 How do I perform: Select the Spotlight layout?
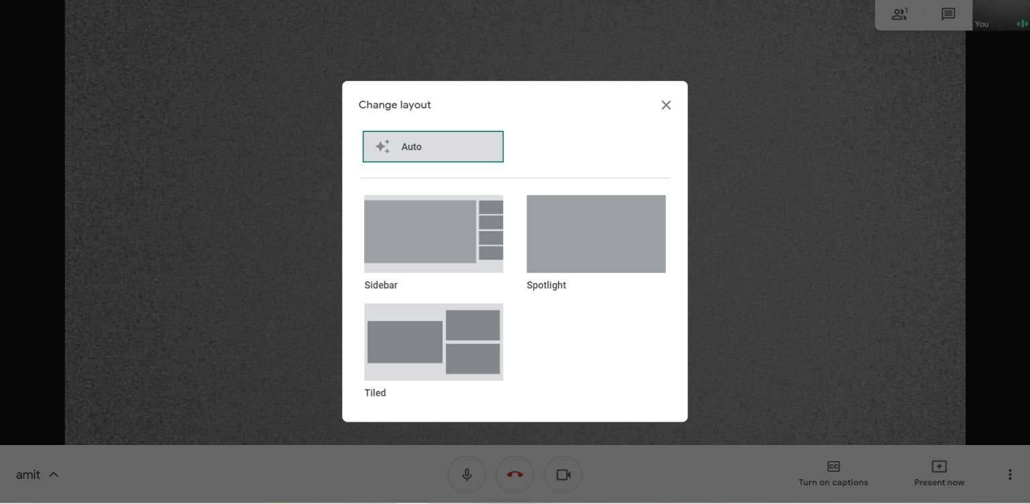(595, 234)
